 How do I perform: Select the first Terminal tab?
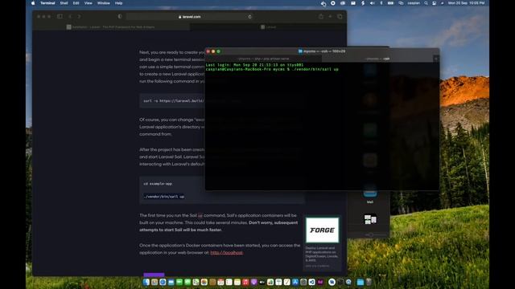point(263,59)
